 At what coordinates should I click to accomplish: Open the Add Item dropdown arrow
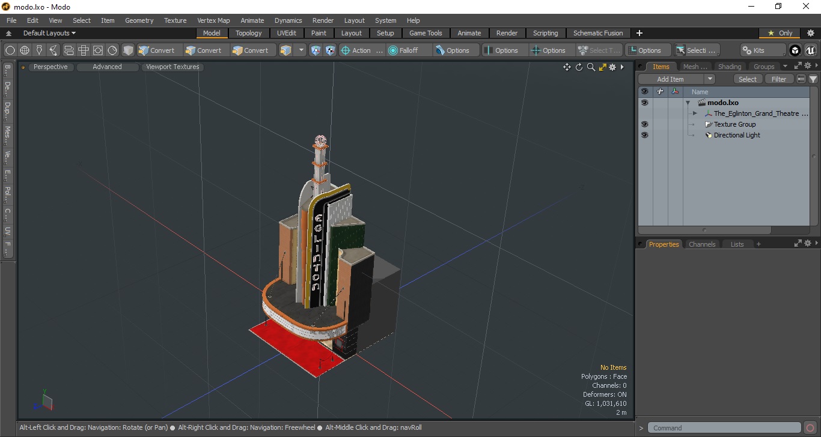coord(710,79)
